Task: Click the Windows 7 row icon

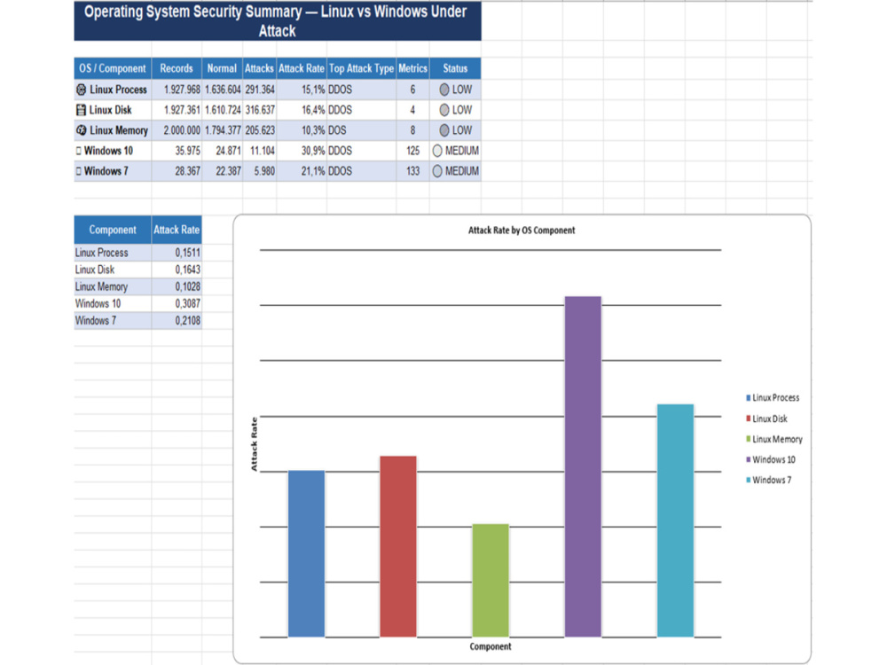Action: tap(79, 171)
